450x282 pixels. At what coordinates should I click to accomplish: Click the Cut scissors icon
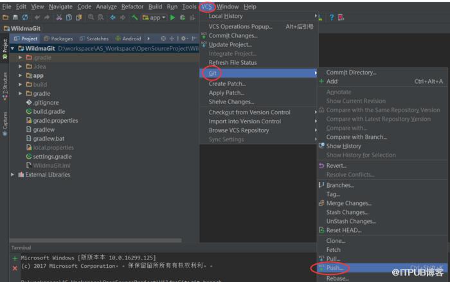pyautogui.click(x=59, y=17)
